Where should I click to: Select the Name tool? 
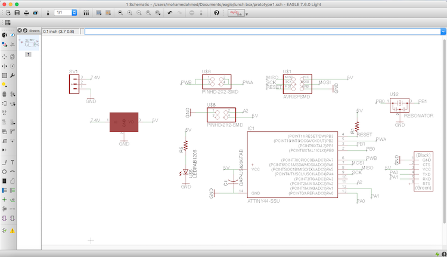[4, 122]
